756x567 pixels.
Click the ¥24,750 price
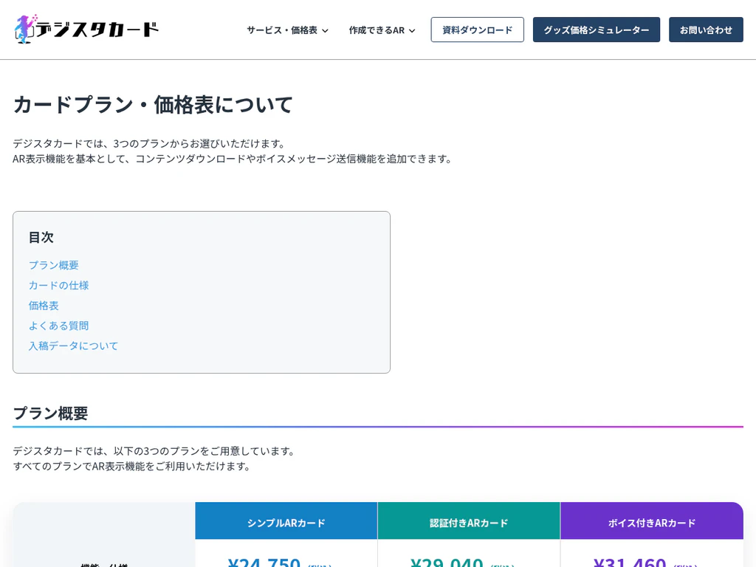tap(264, 562)
